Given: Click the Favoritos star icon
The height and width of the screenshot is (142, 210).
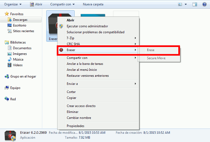Looking at the screenshot, I should pos(7,14).
